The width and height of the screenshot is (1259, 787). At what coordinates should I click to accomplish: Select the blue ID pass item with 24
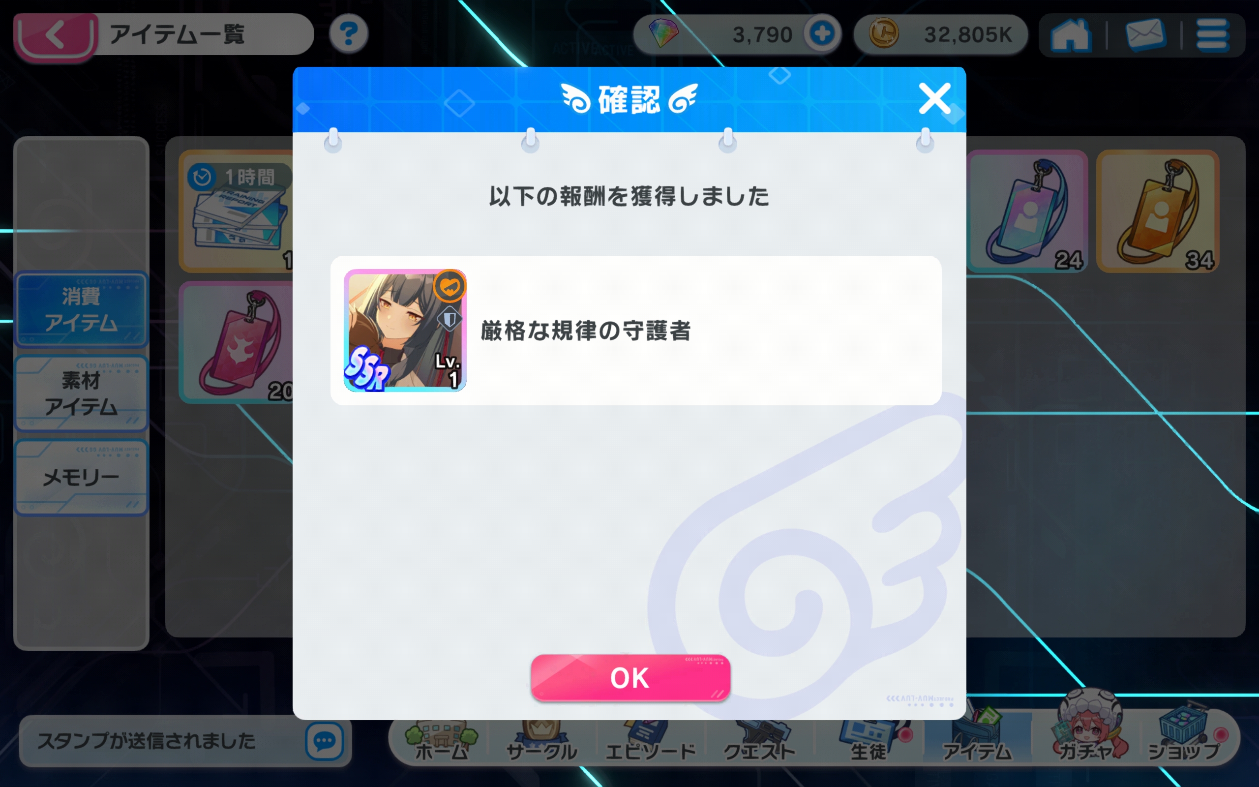click(x=1027, y=212)
